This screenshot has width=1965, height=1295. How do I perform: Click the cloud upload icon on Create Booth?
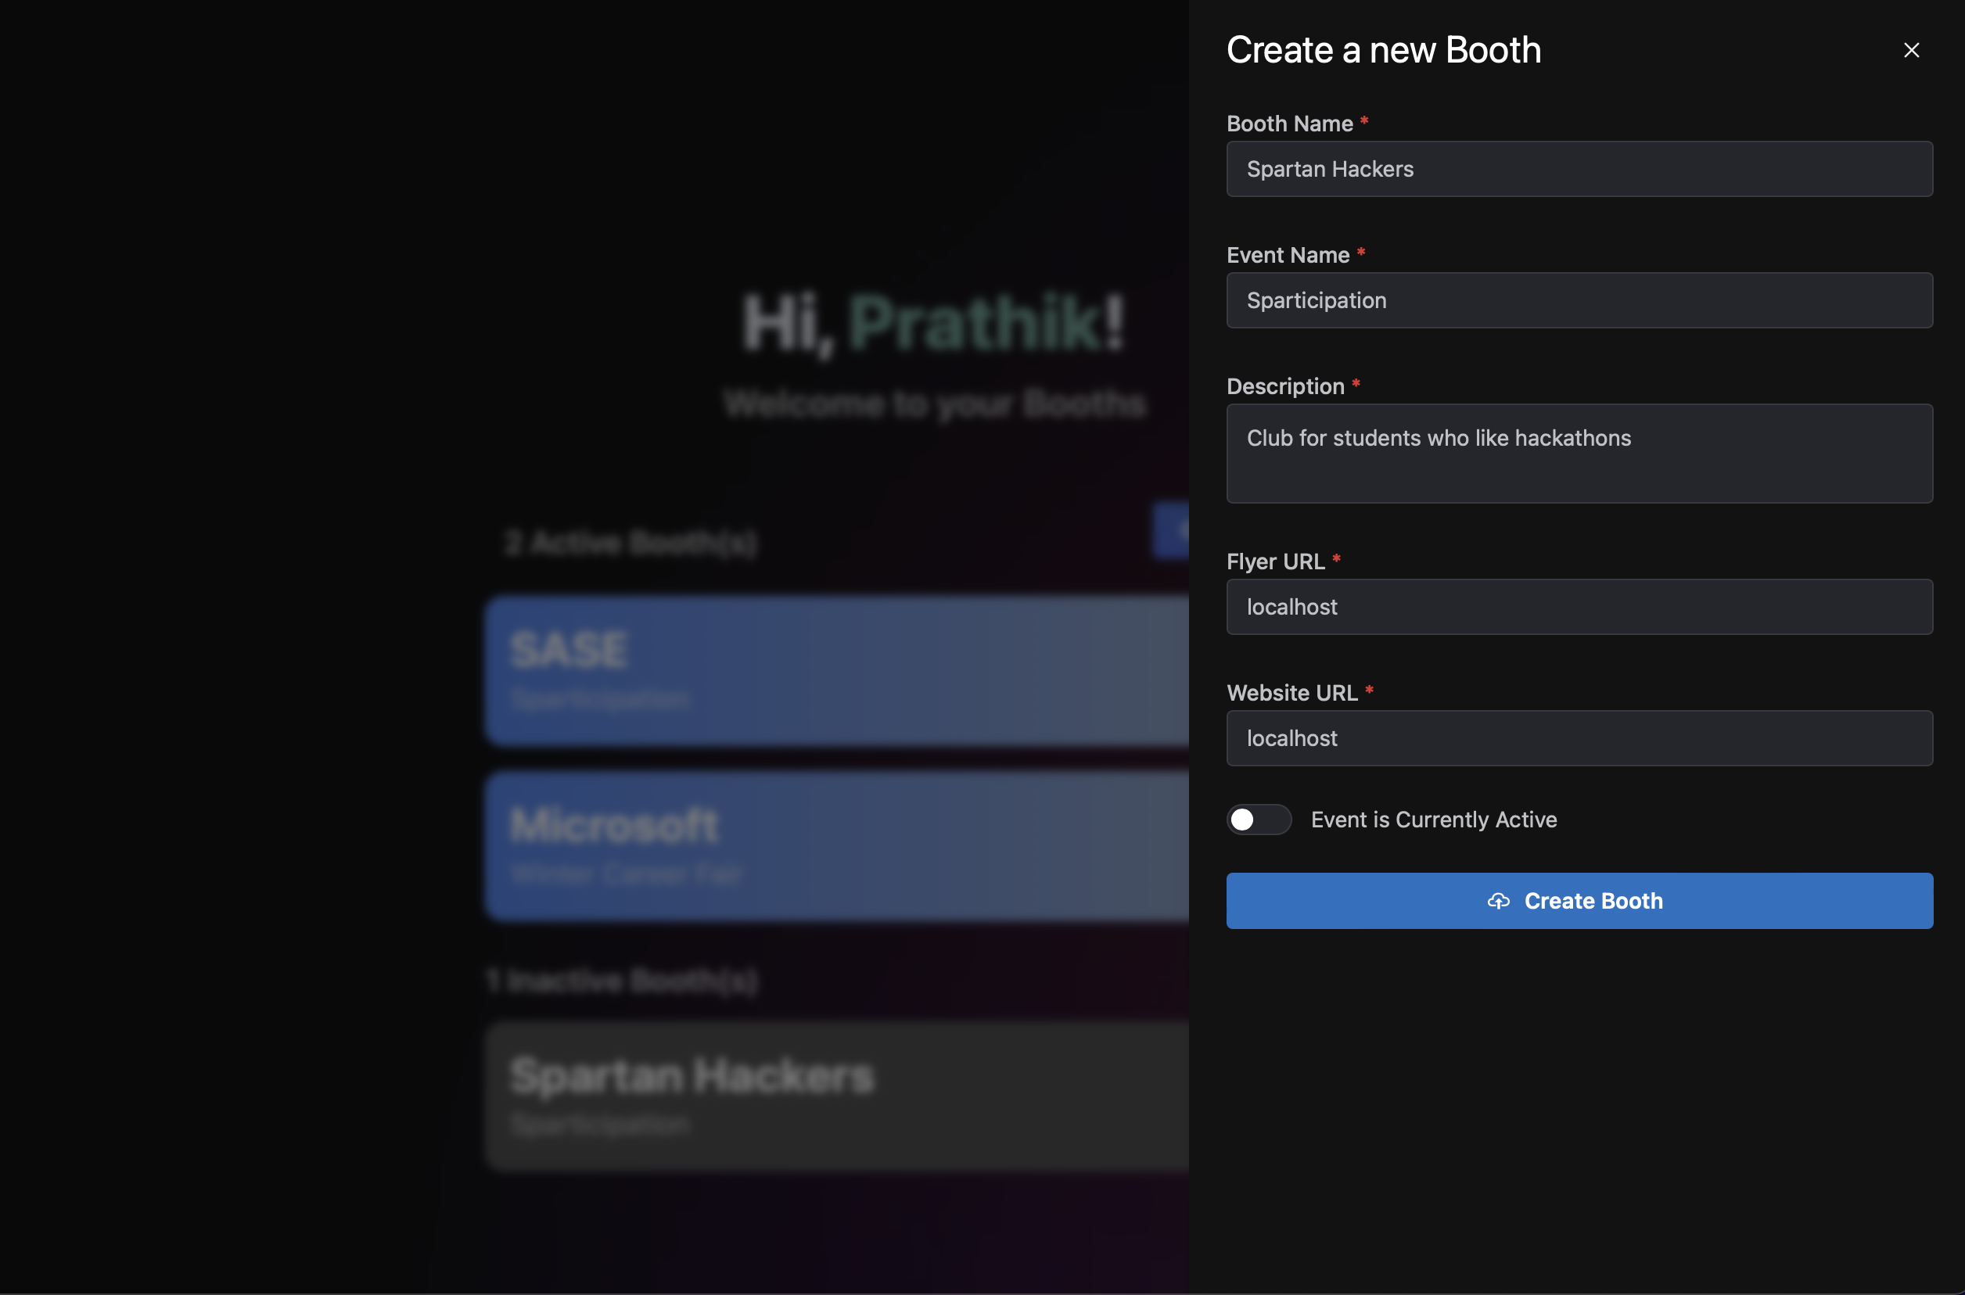pyautogui.click(x=1497, y=901)
